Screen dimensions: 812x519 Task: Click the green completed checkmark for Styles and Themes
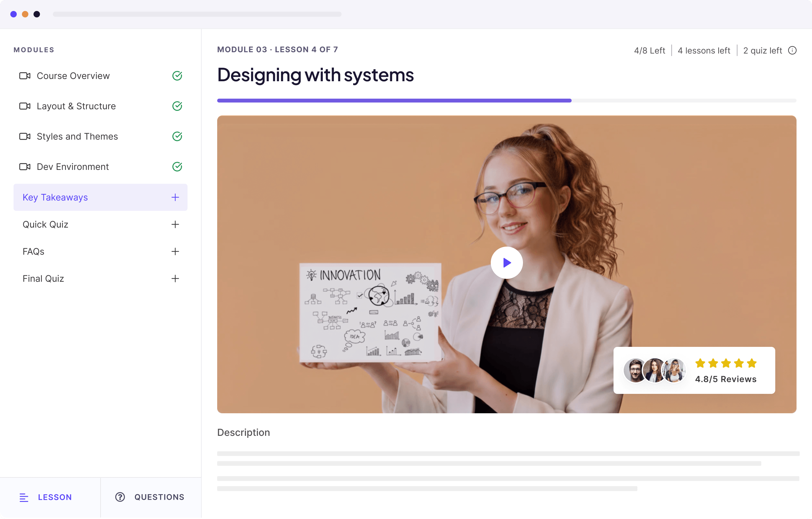pyautogui.click(x=177, y=137)
